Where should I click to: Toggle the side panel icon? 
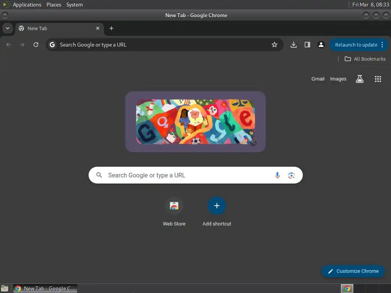pyautogui.click(x=307, y=45)
